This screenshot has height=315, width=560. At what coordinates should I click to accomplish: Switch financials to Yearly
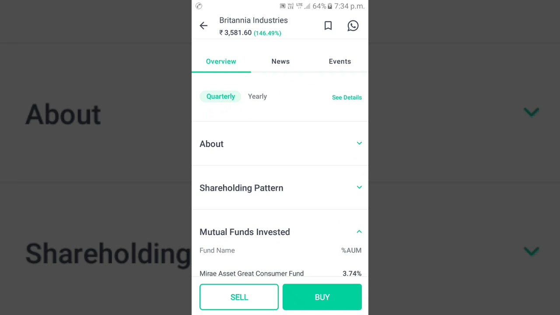(x=257, y=96)
